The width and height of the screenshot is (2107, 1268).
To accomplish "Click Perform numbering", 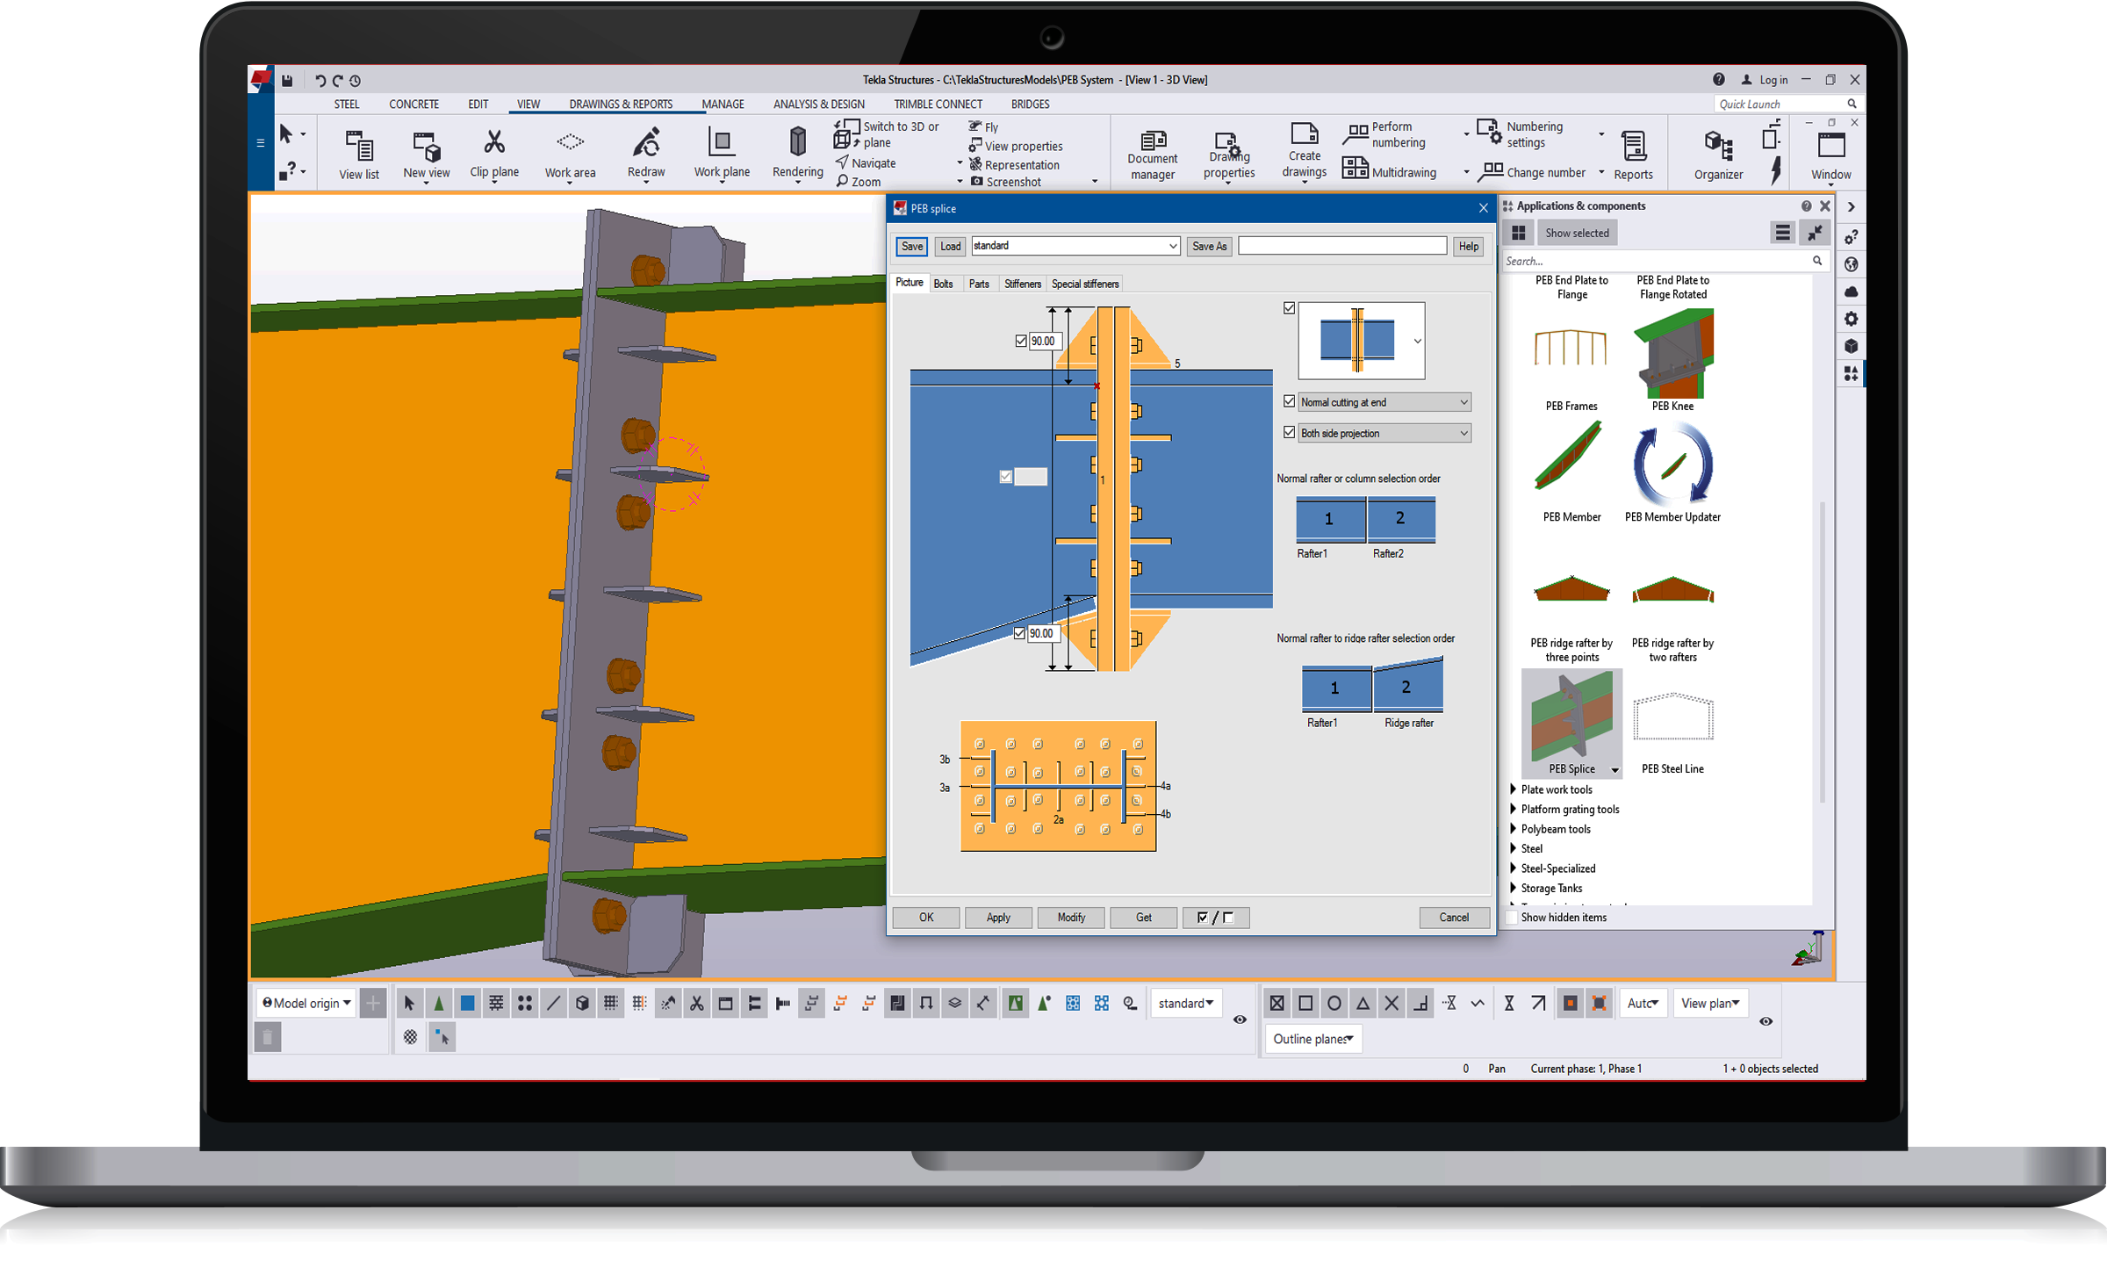I will (1385, 134).
